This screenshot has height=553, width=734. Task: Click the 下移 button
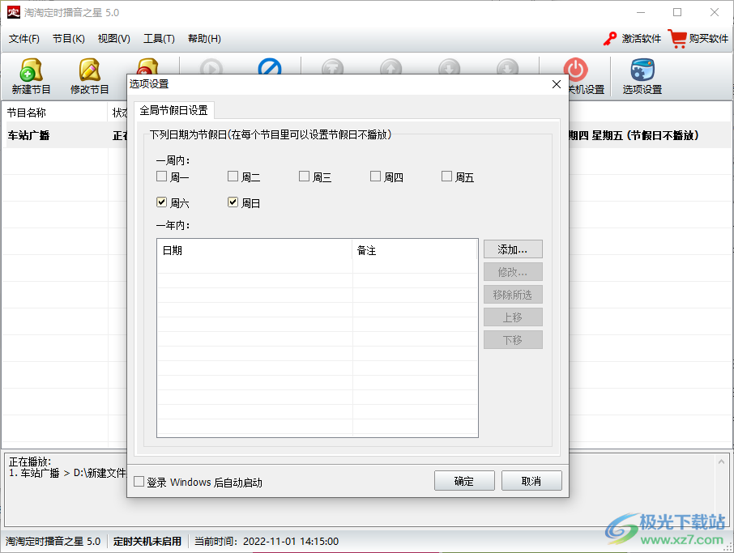click(513, 340)
